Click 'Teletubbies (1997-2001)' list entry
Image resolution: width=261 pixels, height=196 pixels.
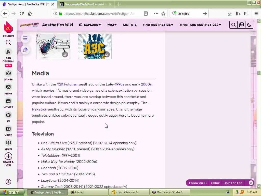60,155
